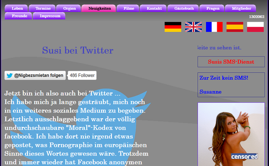
Task: Click the Susi bei Twitter heading
Action: [78, 50]
